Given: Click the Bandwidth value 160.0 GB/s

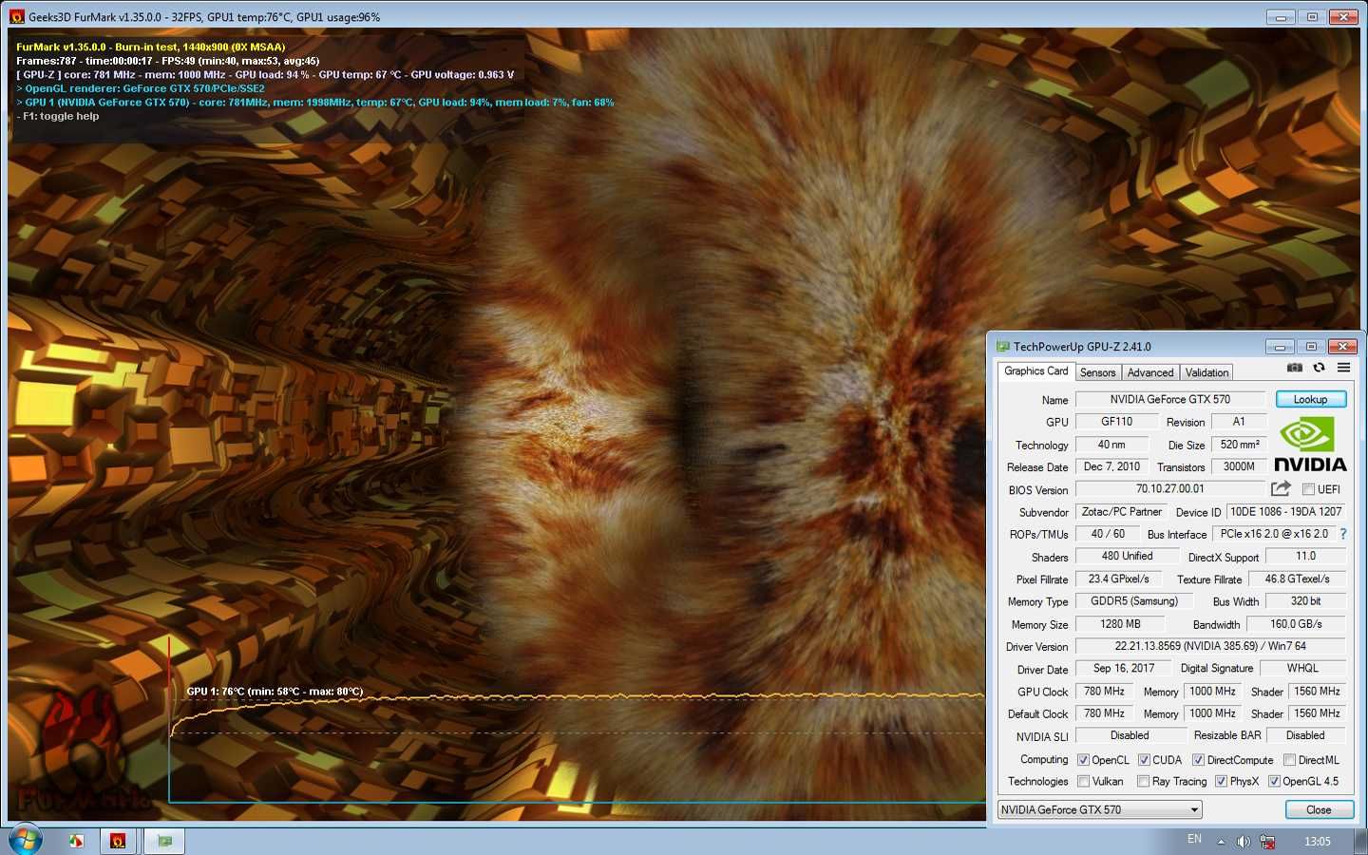Looking at the screenshot, I should pyautogui.click(x=1296, y=624).
